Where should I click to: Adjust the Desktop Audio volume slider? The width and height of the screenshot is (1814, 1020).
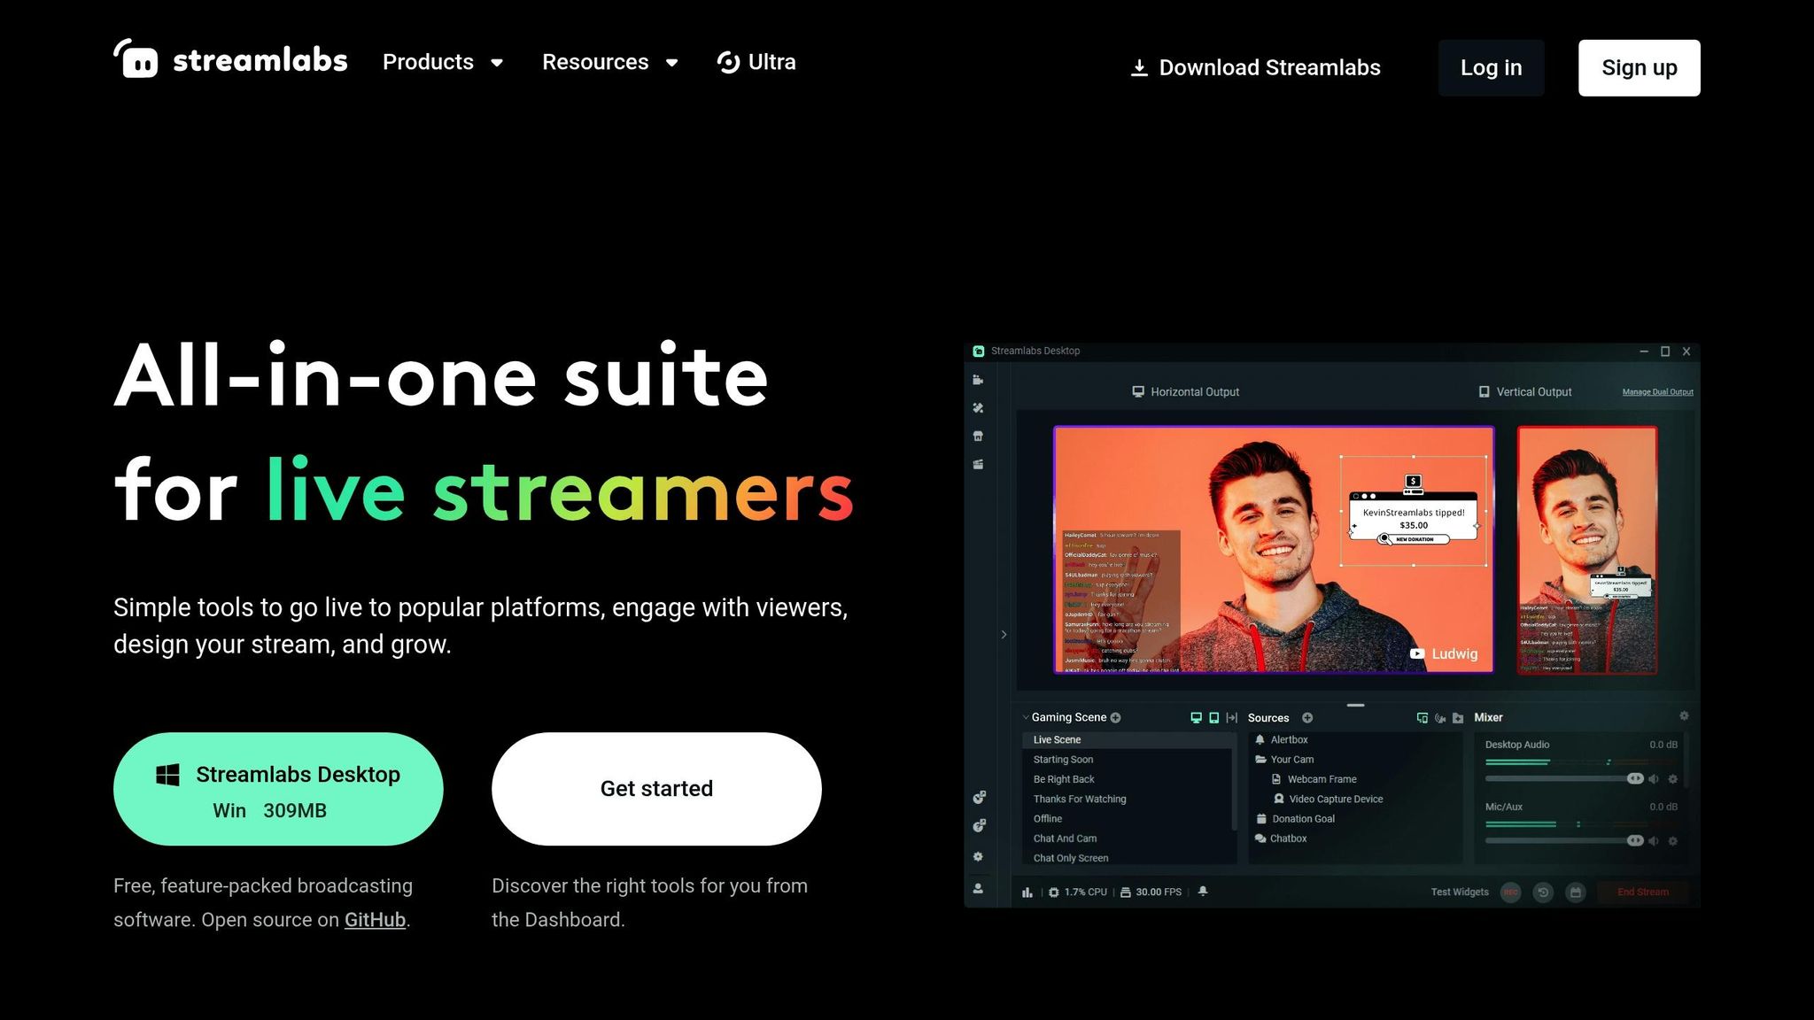[x=1564, y=779]
